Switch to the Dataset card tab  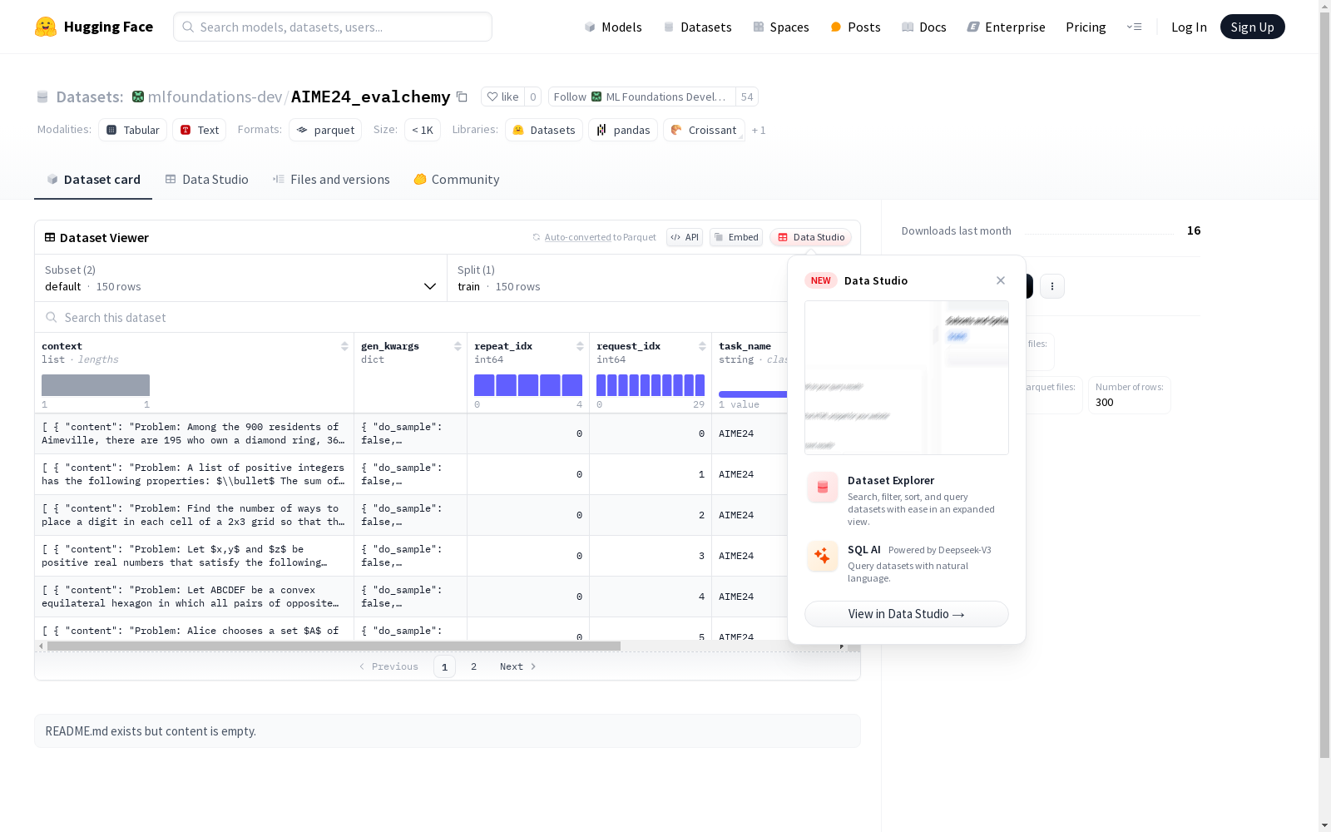93,180
